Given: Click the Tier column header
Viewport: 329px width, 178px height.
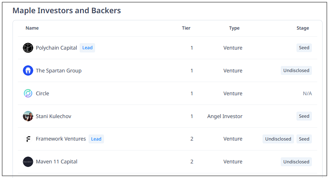Looking at the screenshot, I should tap(186, 28).
